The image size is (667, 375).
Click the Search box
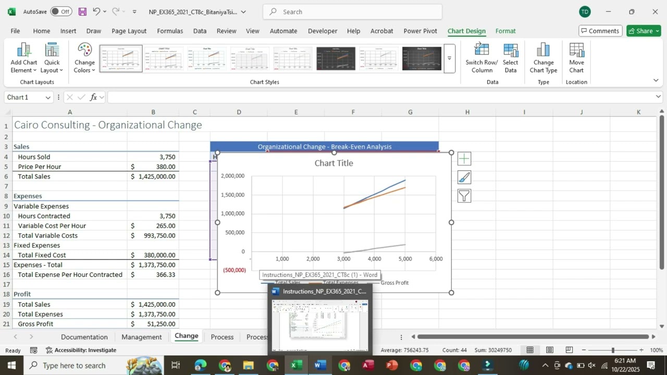pyautogui.click(x=353, y=11)
